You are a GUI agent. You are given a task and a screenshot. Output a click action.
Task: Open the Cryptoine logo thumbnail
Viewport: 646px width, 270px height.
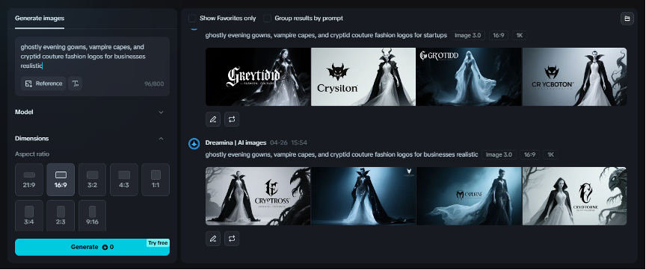[575, 196]
